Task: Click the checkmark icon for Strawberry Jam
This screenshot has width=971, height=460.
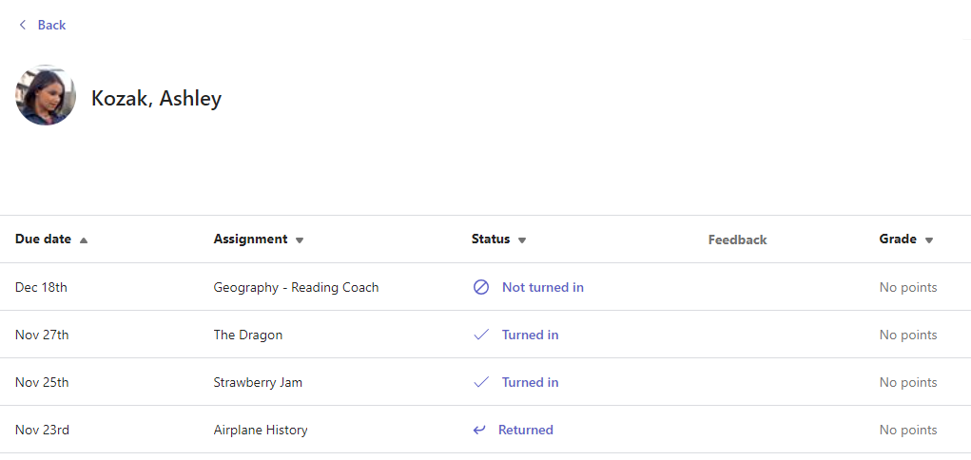Action: [481, 382]
